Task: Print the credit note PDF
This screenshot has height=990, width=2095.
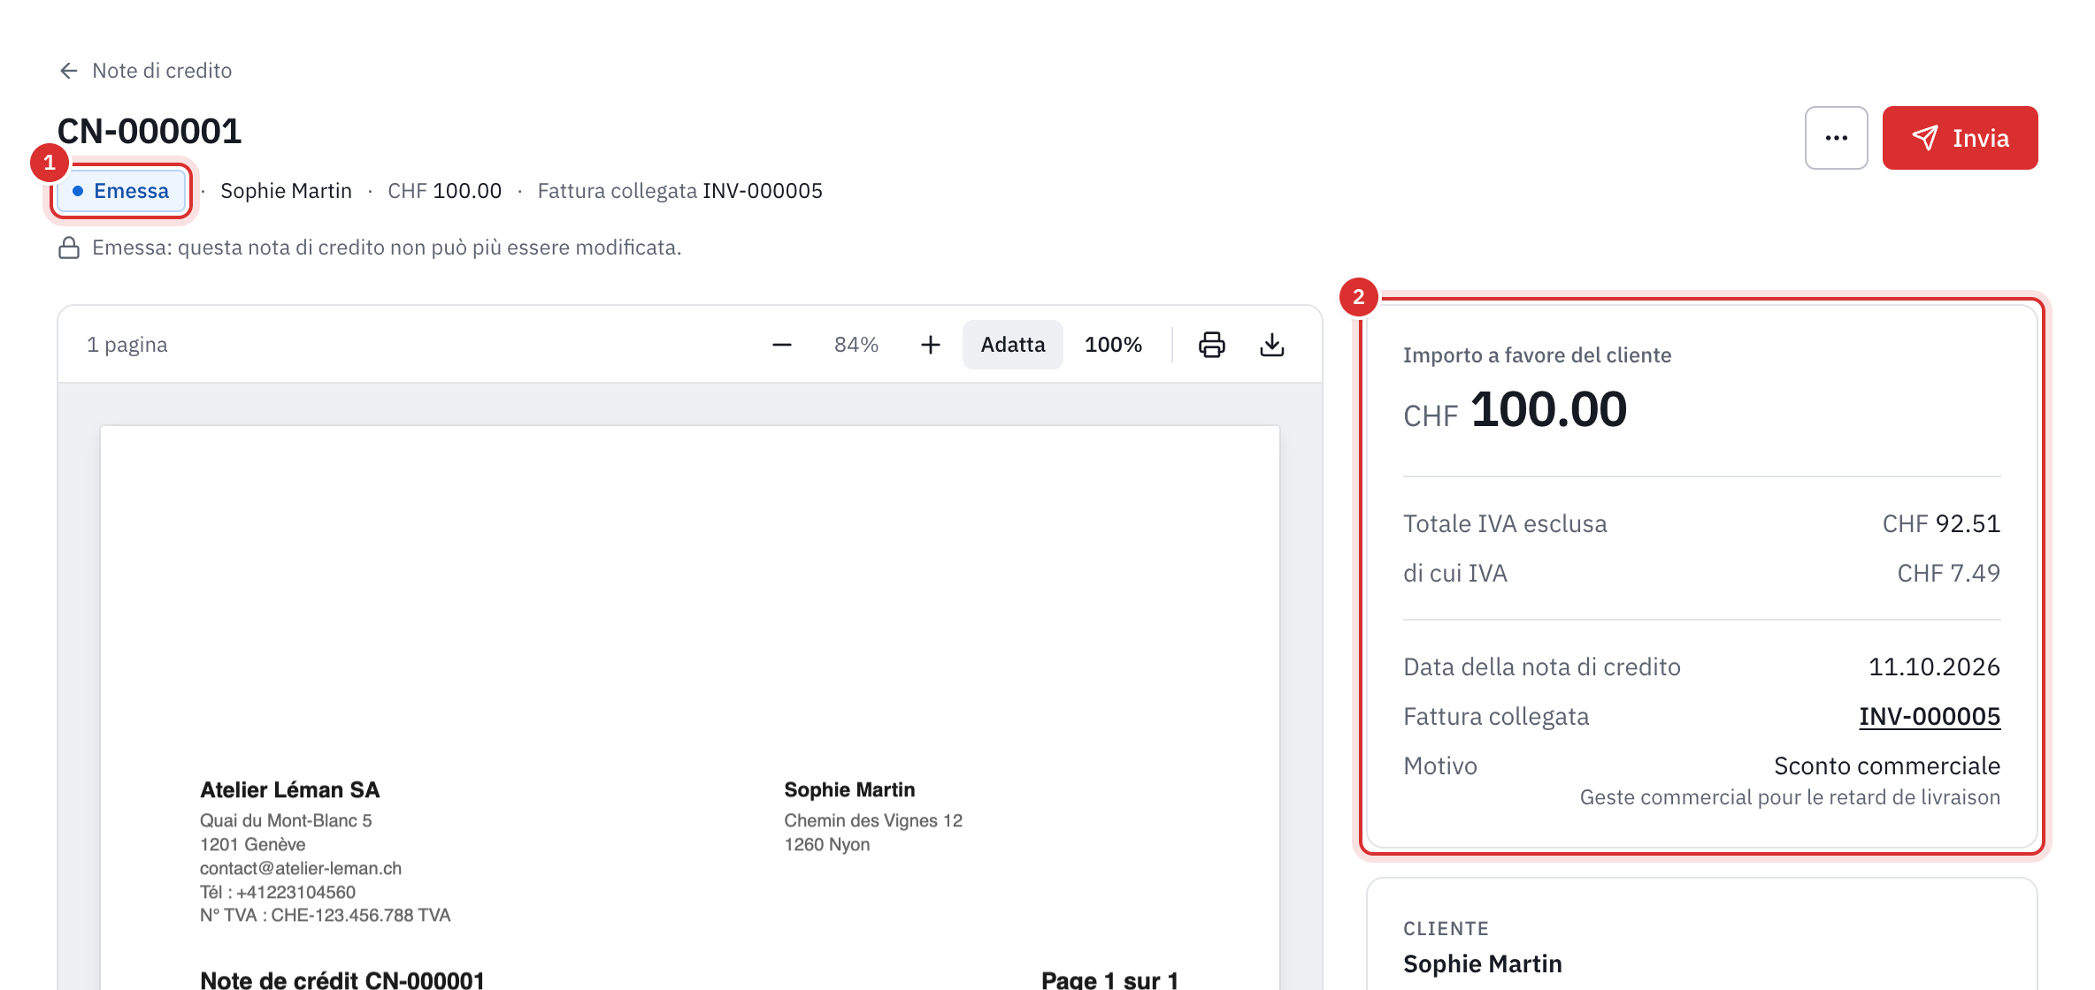Action: pos(1211,345)
